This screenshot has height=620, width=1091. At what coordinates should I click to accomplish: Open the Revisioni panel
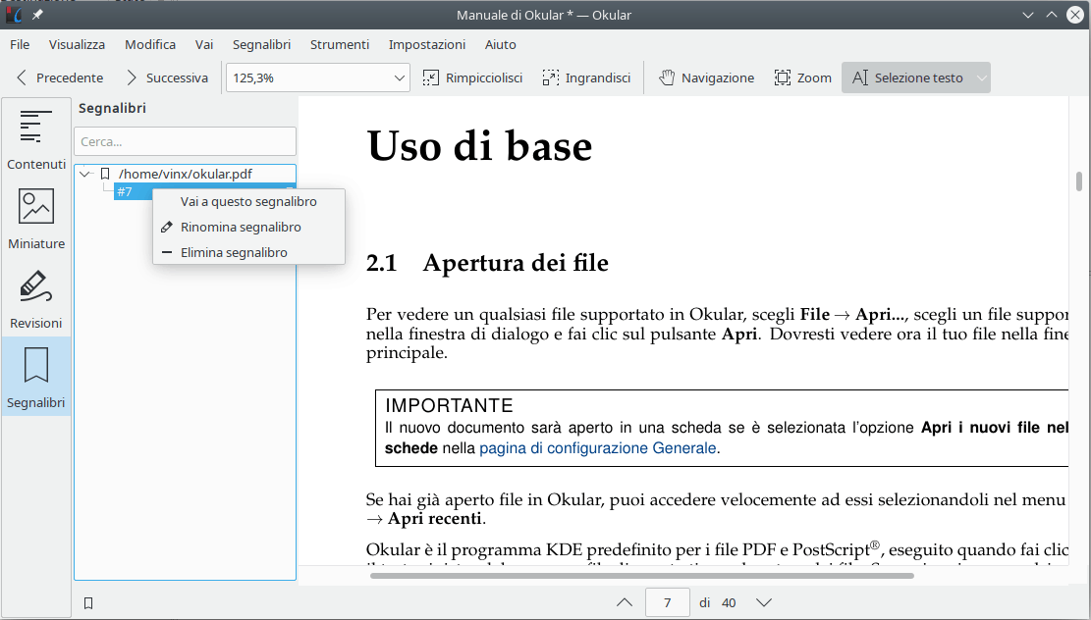pyautogui.click(x=36, y=297)
